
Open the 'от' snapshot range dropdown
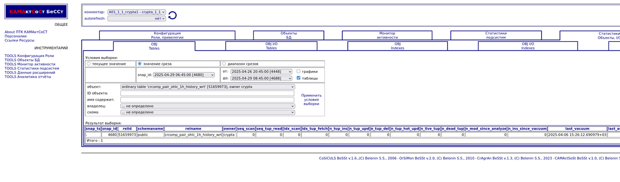(x=262, y=72)
